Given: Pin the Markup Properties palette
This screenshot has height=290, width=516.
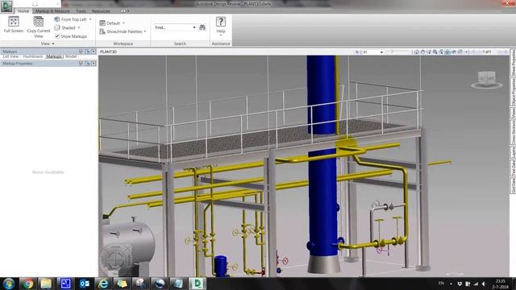Looking at the screenshot, I should 81,63.
